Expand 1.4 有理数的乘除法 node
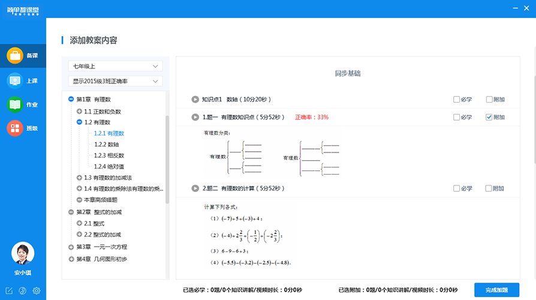536x300 pixels. [79, 188]
